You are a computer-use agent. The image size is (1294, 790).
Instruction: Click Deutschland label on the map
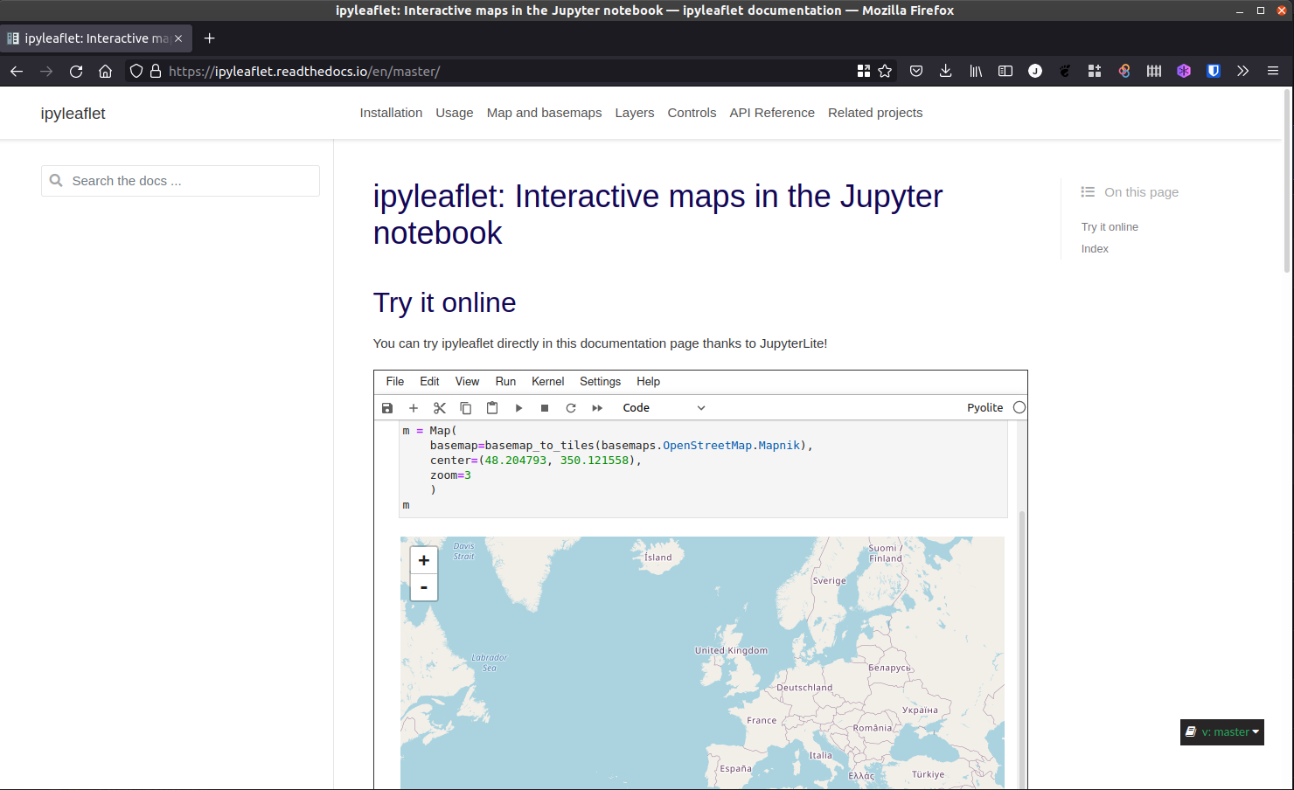(804, 688)
